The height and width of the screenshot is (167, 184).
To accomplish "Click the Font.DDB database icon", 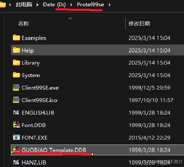I will [x=16, y=125].
